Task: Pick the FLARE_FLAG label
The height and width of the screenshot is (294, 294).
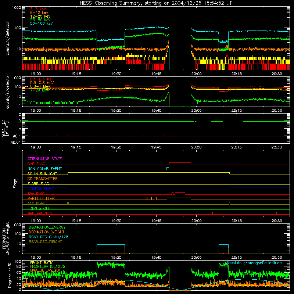Action: tap(38, 183)
